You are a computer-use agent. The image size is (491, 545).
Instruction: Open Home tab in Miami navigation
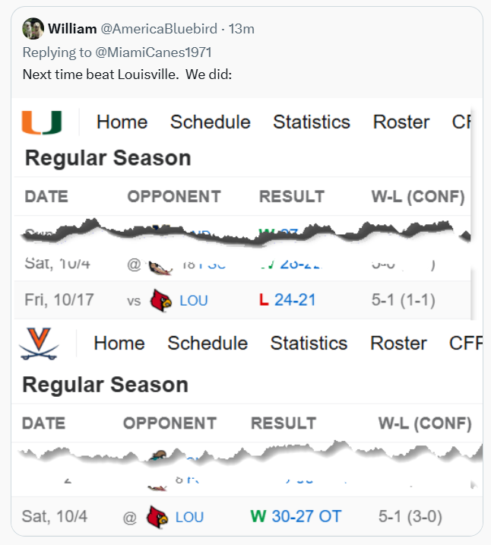[122, 122]
